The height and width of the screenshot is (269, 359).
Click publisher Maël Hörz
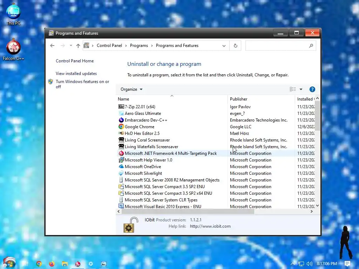coord(239,133)
